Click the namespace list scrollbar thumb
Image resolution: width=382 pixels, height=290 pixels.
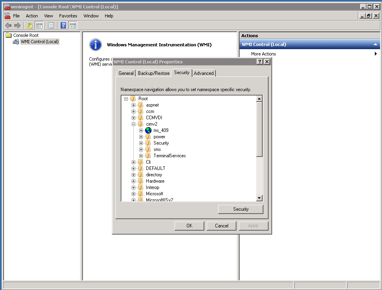(x=259, y=129)
